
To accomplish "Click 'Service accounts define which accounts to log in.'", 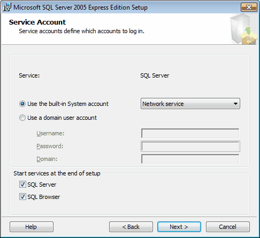I will click(x=81, y=31).
